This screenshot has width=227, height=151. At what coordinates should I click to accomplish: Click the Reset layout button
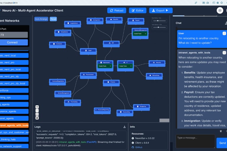(53, 19)
